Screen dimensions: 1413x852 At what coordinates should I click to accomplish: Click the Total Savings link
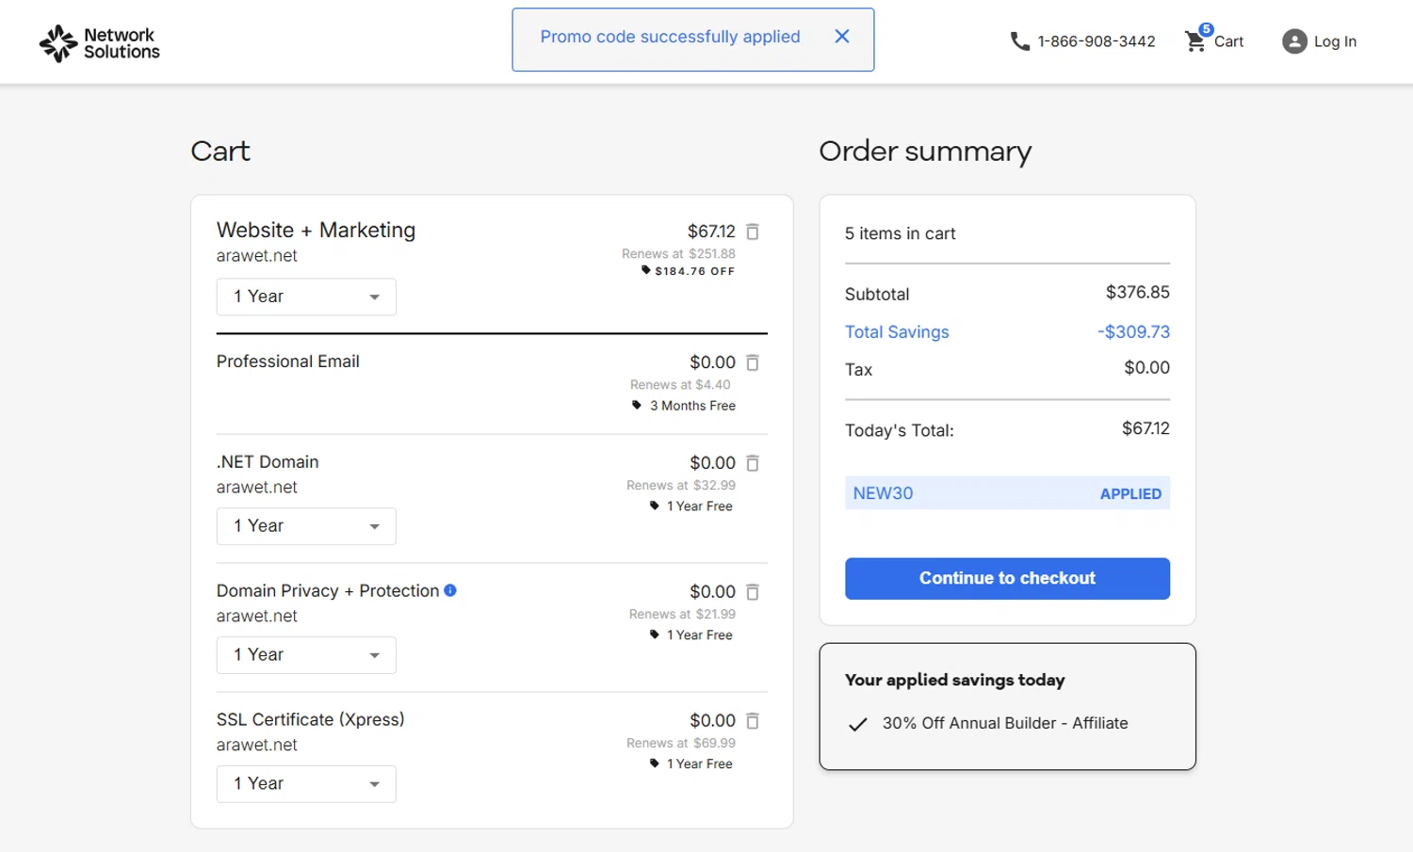(897, 332)
